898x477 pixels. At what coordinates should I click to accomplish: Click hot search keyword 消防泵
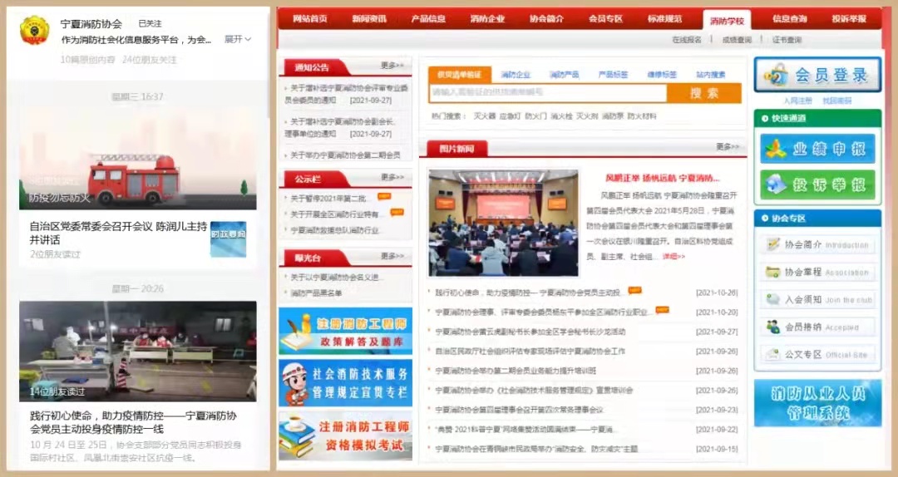613,116
